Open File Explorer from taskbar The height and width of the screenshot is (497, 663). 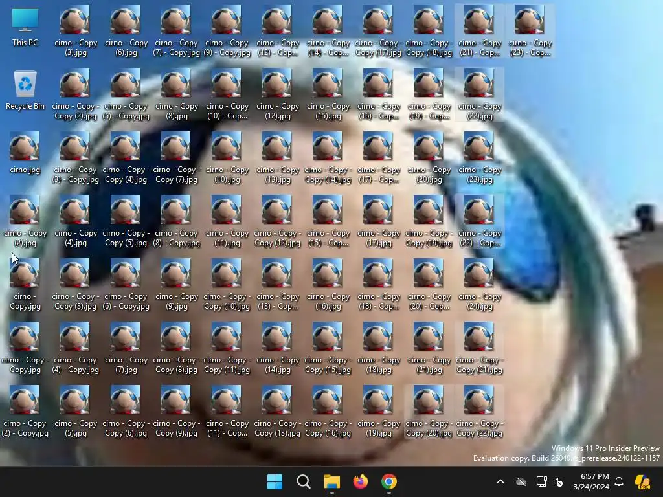[x=332, y=481]
